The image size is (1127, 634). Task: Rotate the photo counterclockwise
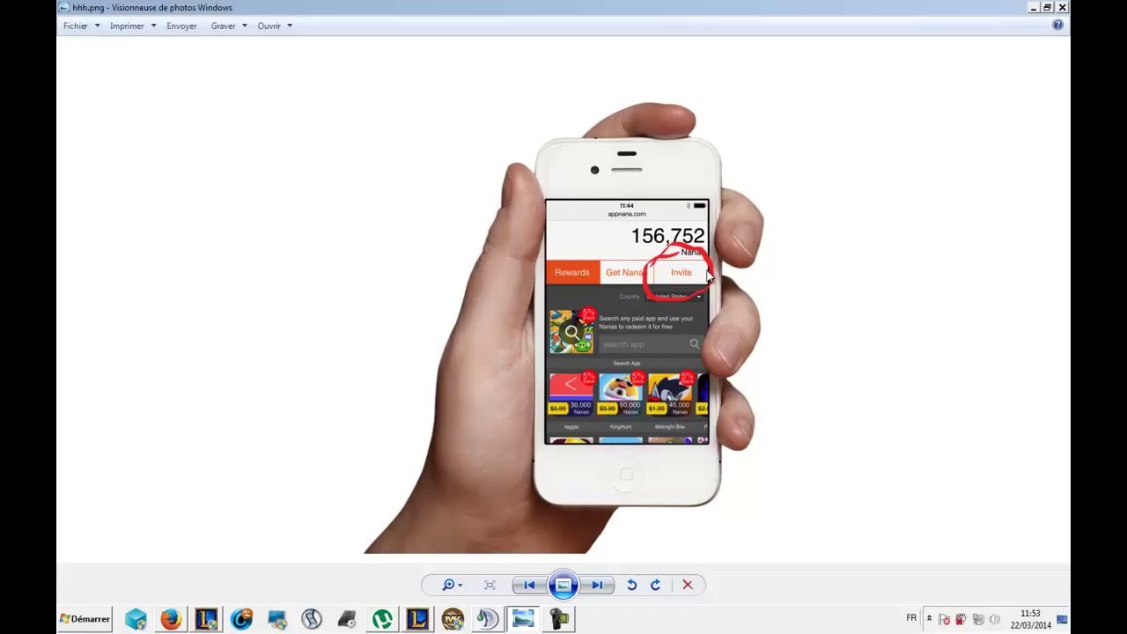pos(631,585)
